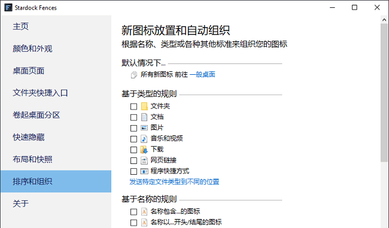Click the scroll up arrow of the scrollbar
The image size is (389, 228).
[384, 20]
